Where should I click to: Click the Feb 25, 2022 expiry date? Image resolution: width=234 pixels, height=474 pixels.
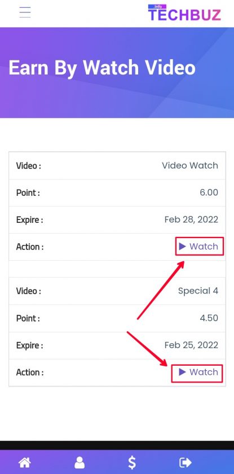(191, 345)
